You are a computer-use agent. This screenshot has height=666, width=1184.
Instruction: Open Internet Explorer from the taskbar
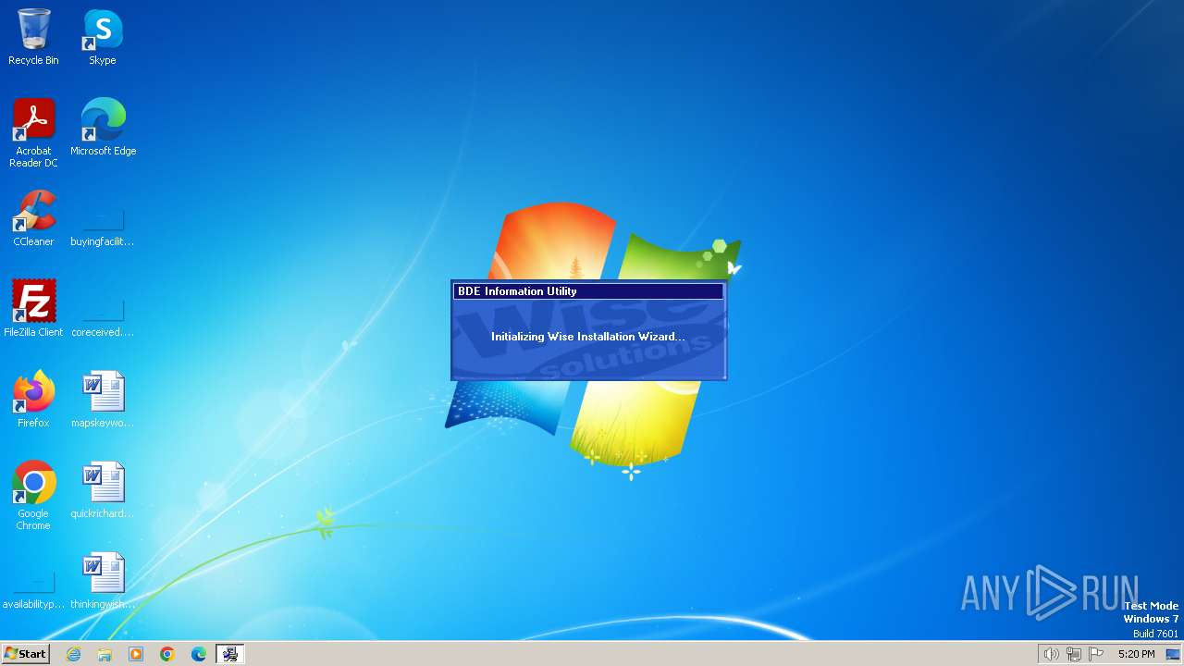(x=73, y=654)
